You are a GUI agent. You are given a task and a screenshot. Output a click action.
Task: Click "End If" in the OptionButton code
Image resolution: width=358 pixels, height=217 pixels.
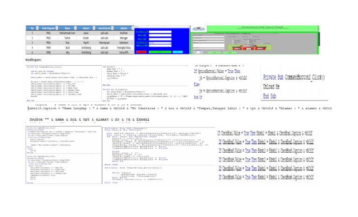point(198,97)
